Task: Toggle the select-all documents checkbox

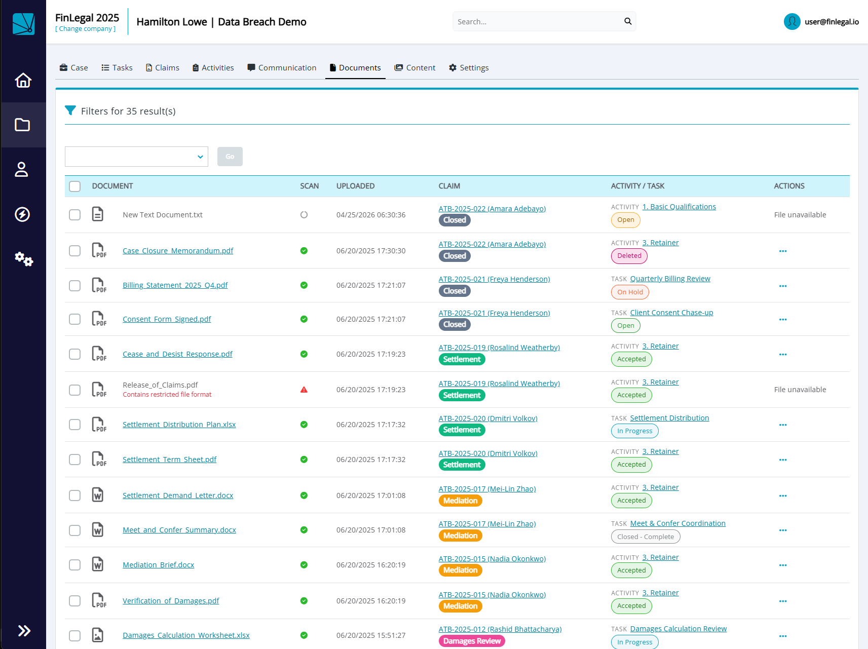Action: 75,186
